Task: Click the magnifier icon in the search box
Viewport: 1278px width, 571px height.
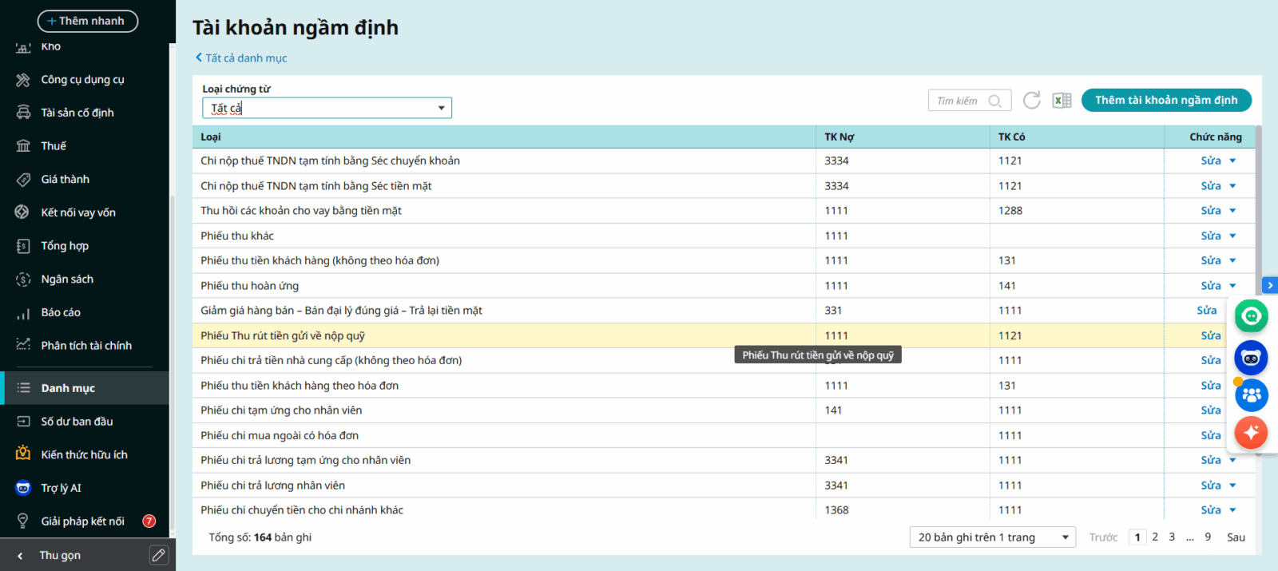Action: coord(994,101)
